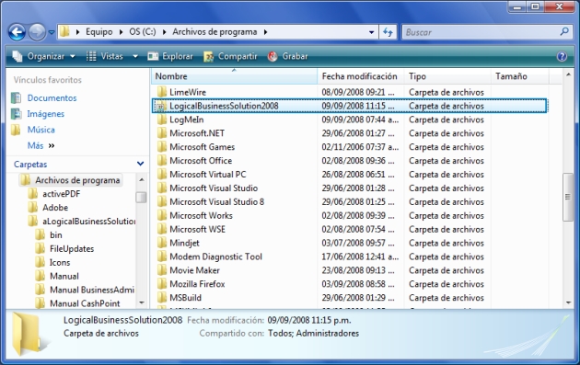
Task: Click the Microsoft Games folder icon
Action: [x=162, y=147]
